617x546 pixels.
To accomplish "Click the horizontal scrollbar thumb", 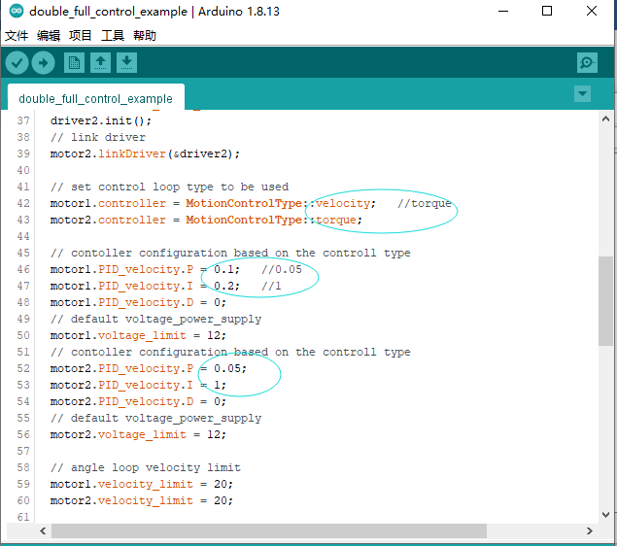I will pos(269,531).
